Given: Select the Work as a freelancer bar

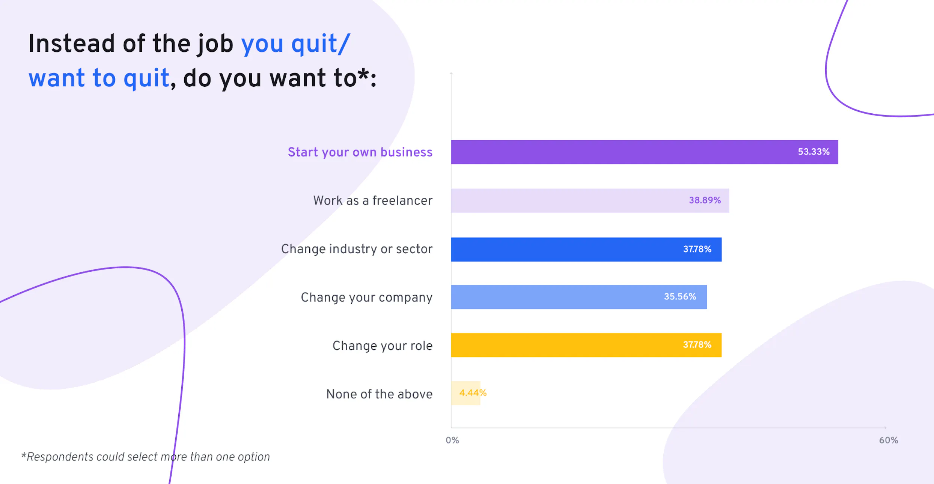Looking at the screenshot, I should click(590, 200).
